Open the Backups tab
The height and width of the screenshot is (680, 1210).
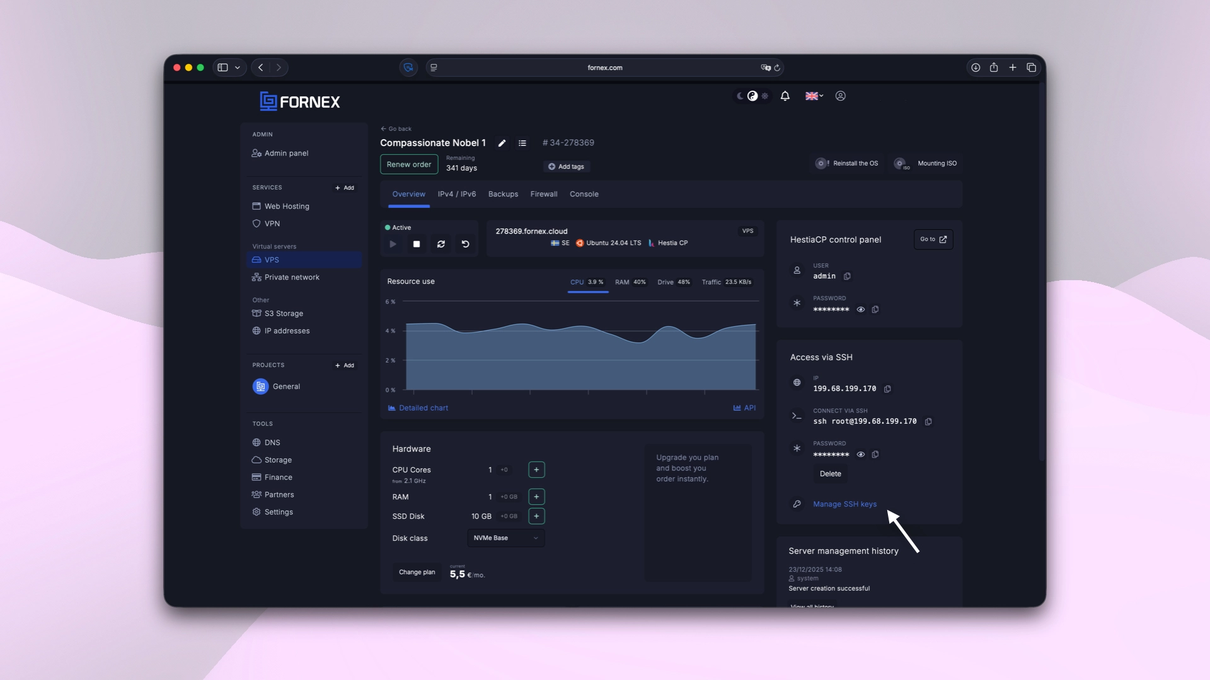click(503, 194)
